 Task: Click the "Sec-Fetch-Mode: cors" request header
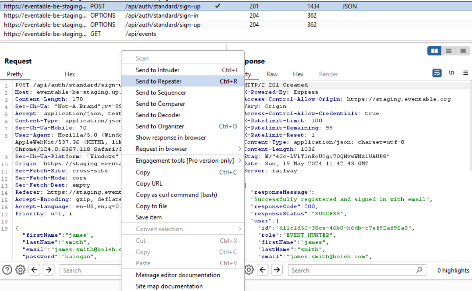pyautogui.click(x=51, y=178)
